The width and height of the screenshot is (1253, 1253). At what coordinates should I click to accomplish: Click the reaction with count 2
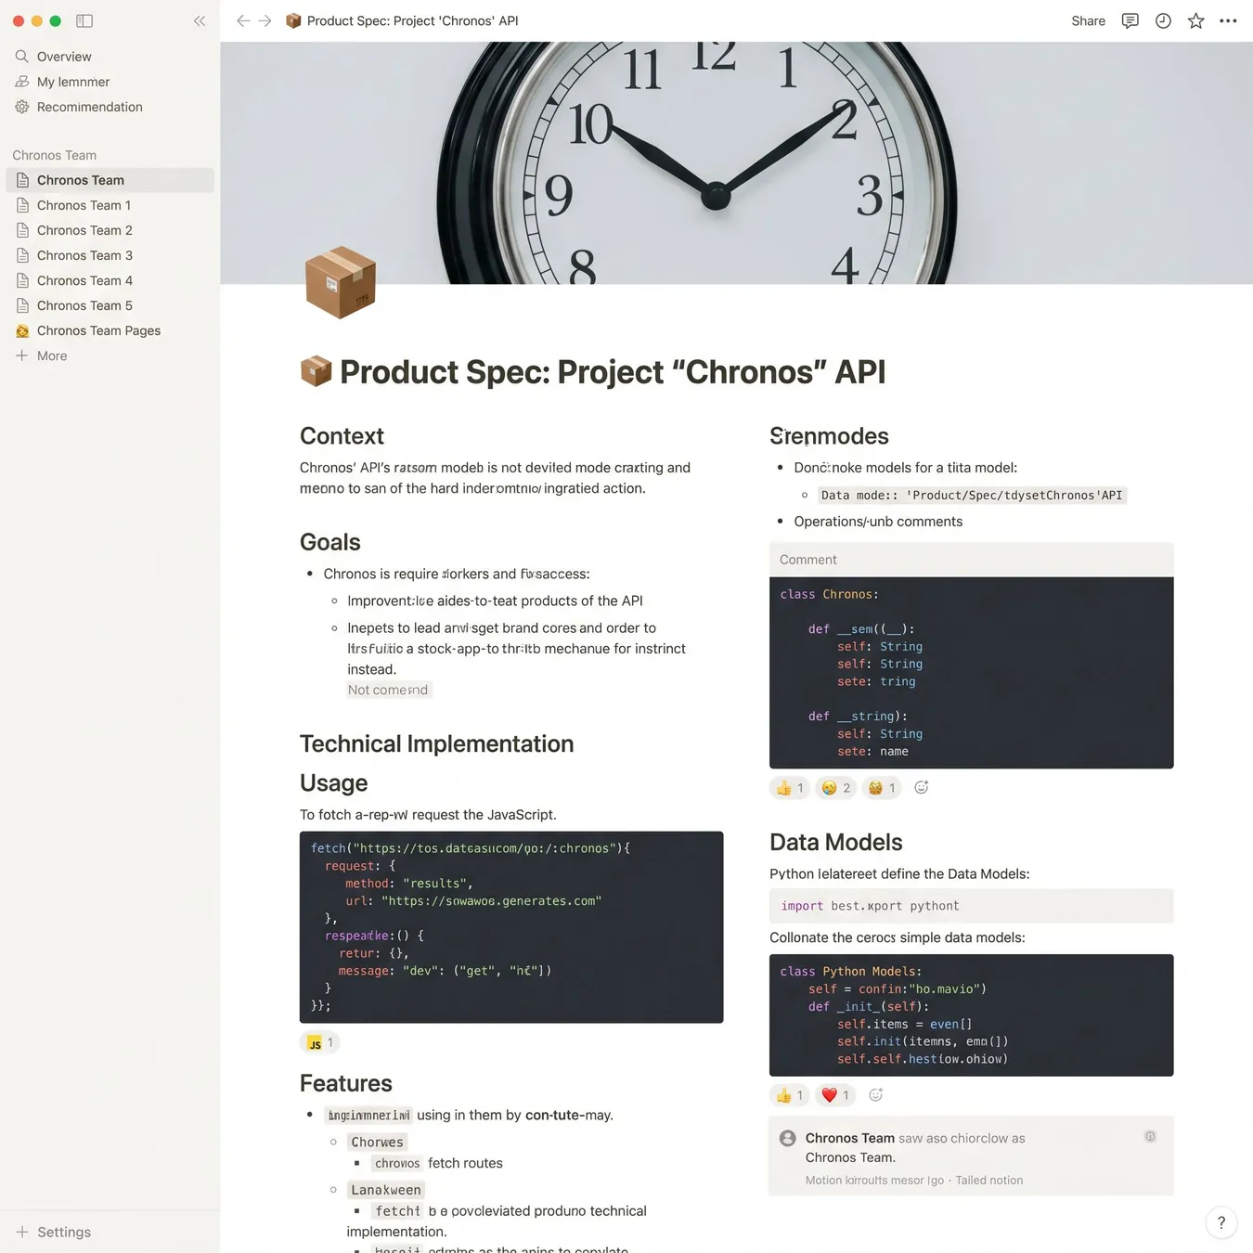tap(836, 788)
